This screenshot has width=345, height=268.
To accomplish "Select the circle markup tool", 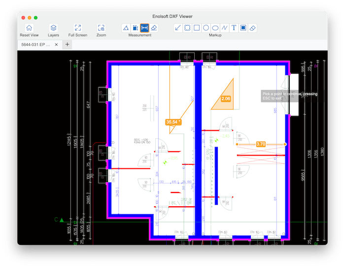I will pos(206,28).
